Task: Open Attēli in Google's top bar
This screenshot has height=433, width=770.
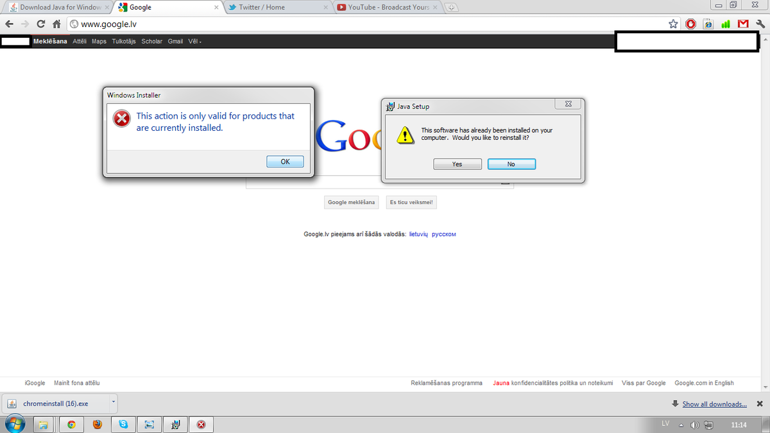Action: pos(80,42)
